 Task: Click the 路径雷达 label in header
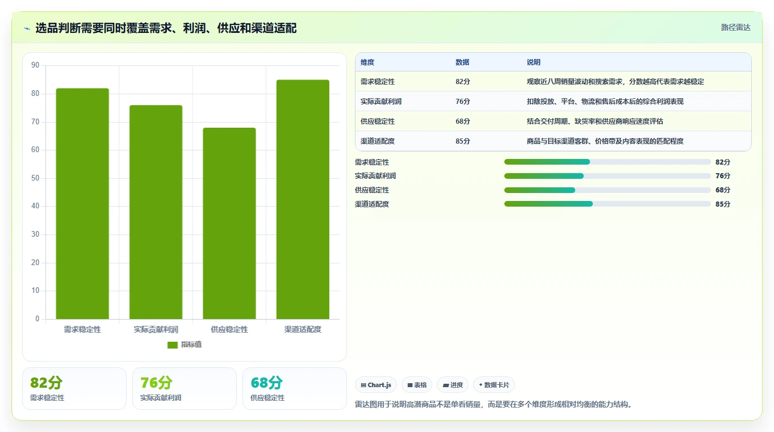[x=735, y=27]
